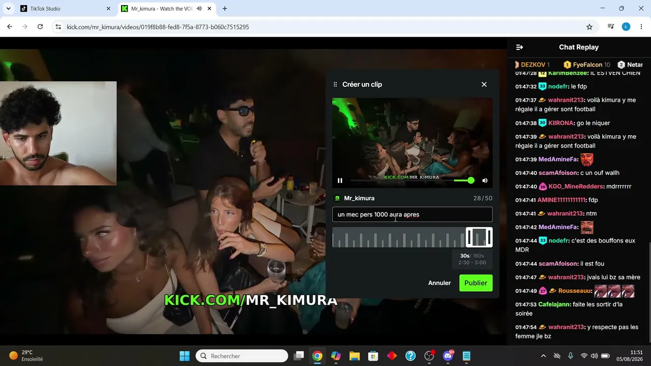The height and width of the screenshot is (366, 651).
Task: Switch to the Mr_kimura Kick tab
Action: [167, 9]
